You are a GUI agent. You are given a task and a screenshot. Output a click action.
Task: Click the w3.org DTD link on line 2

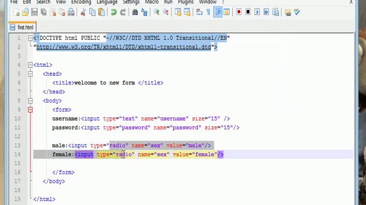(124, 47)
